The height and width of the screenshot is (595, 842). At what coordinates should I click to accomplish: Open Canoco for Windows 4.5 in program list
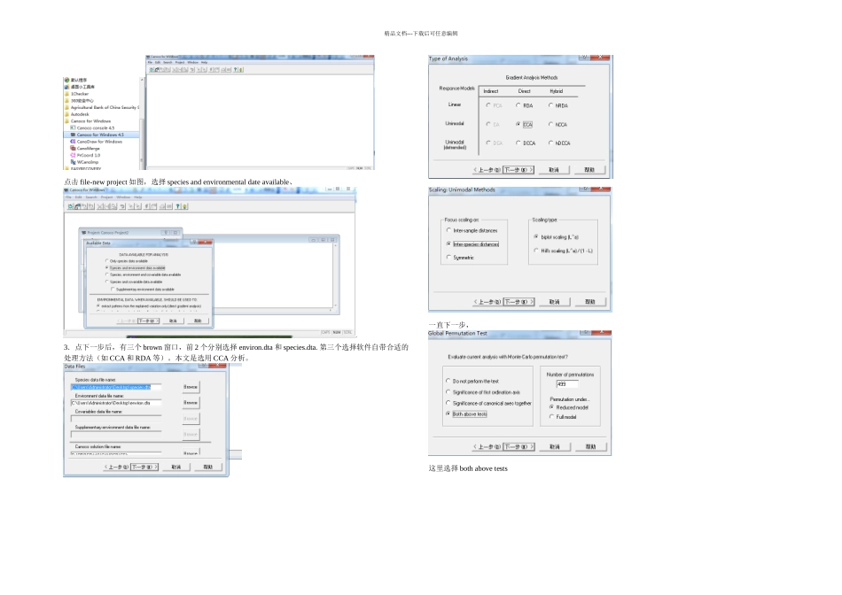tap(100, 135)
